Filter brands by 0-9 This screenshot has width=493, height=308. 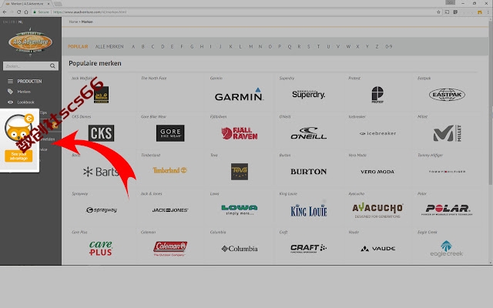pos(389,46)
